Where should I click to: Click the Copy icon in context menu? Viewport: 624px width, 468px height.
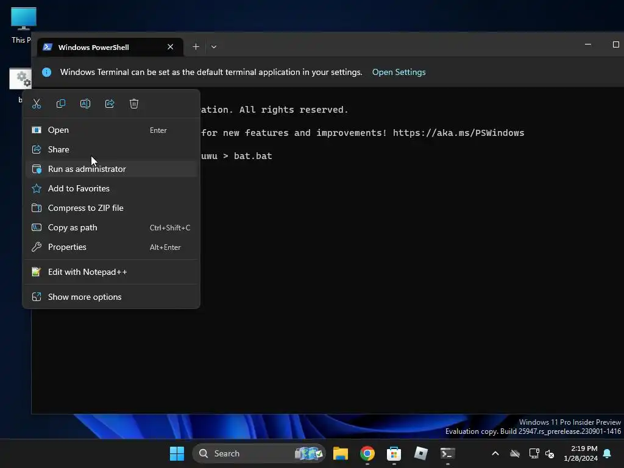pyautogui.click(x=61, y=104)
